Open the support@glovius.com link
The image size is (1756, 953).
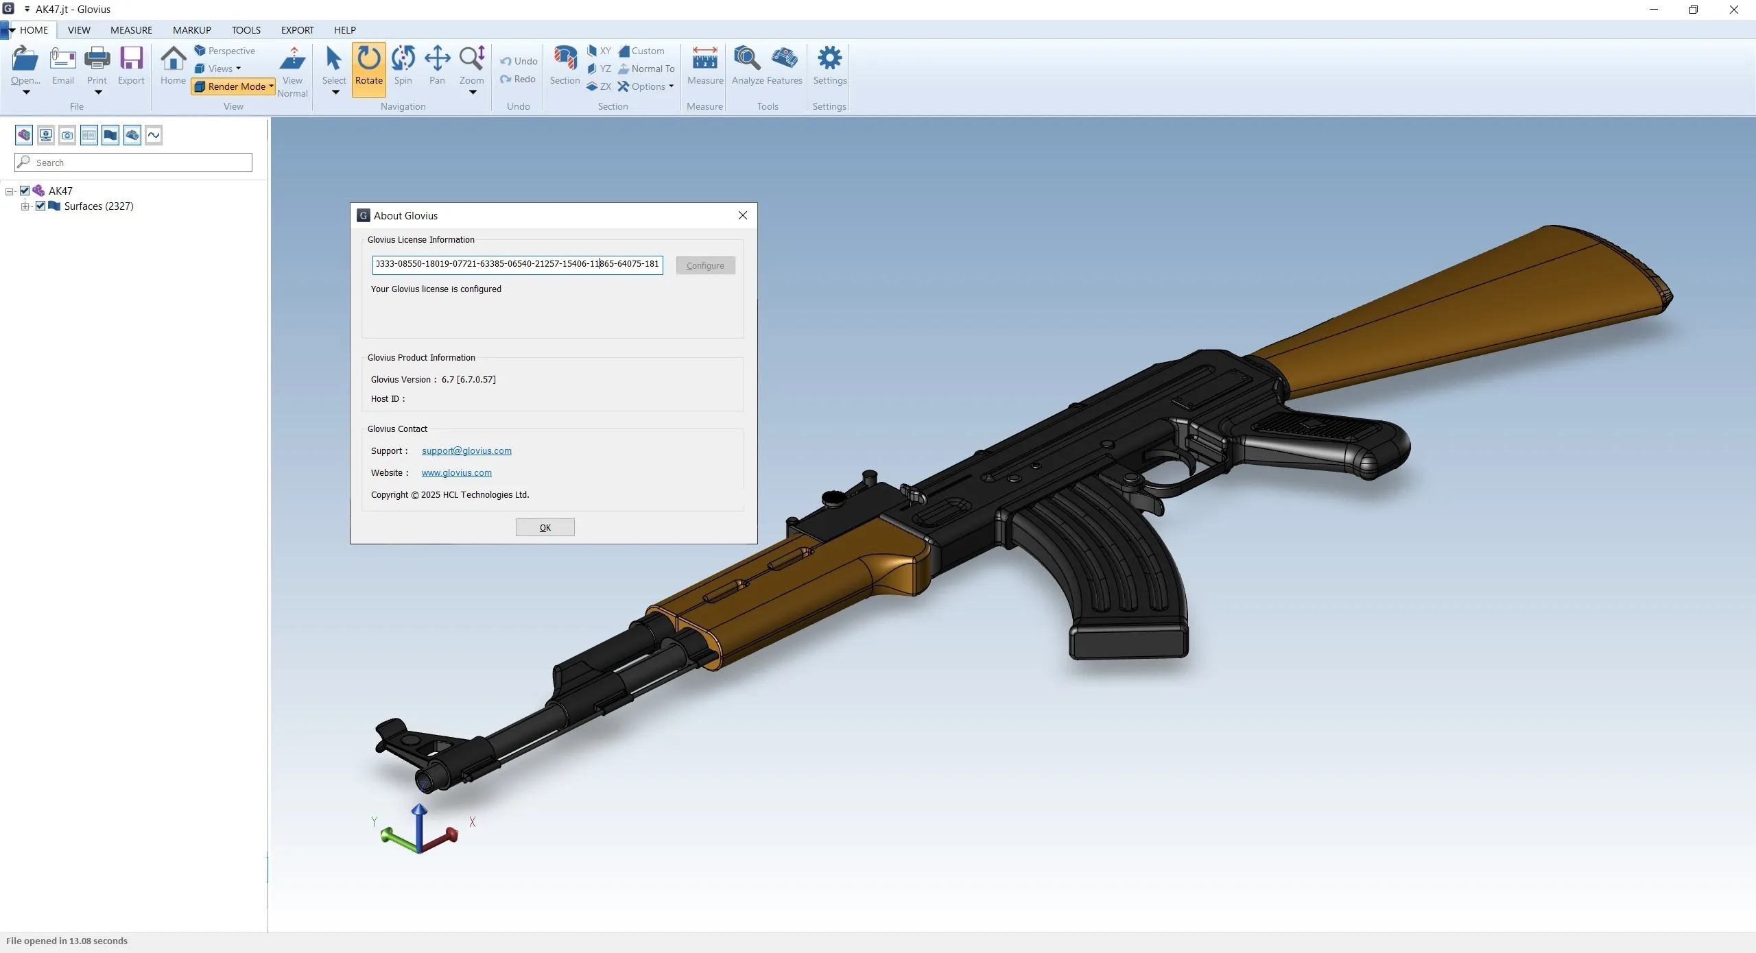(x=466, y=450)
